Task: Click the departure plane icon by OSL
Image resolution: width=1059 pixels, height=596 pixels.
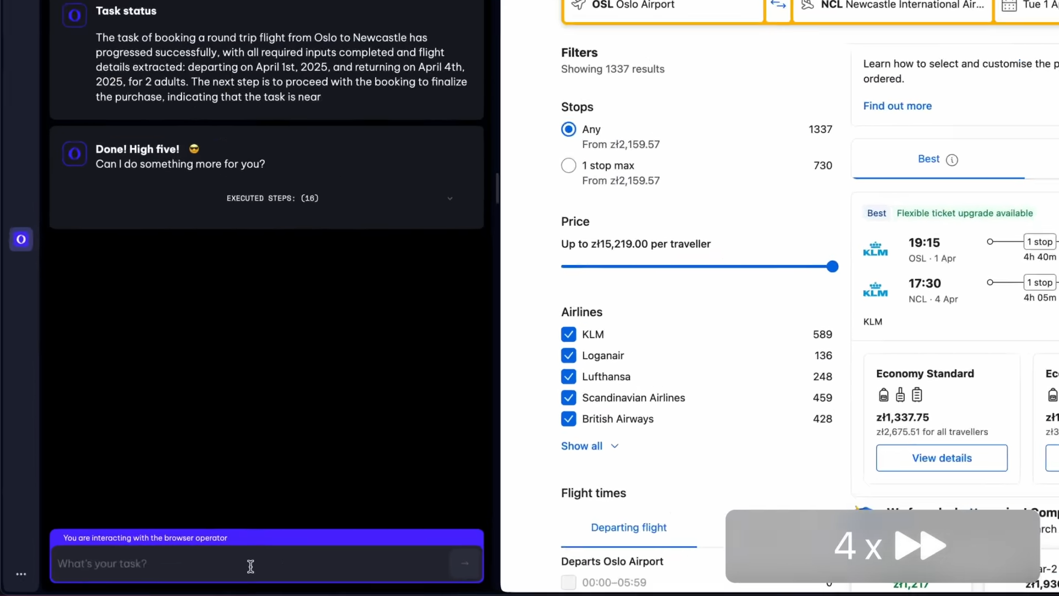Action: 579,5
